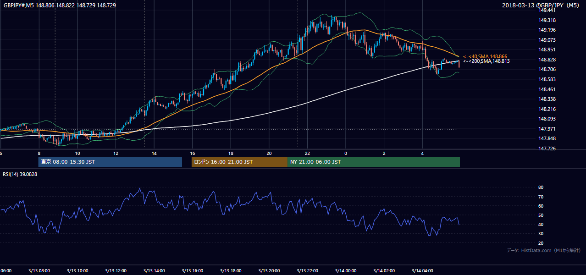Click price axis label 149.441
This screenshot has height=275, width=586.
point(547,10)
